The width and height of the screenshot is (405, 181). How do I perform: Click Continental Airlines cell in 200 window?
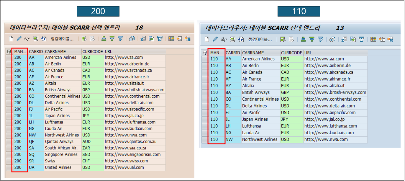pos(63,96)
